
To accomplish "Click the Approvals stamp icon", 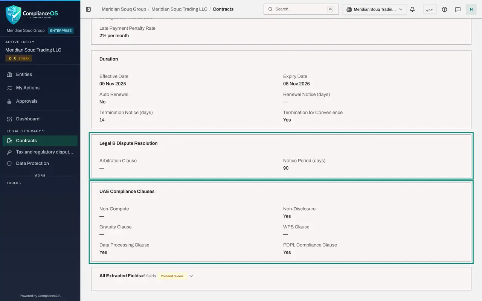I will (x=9, y=101).
